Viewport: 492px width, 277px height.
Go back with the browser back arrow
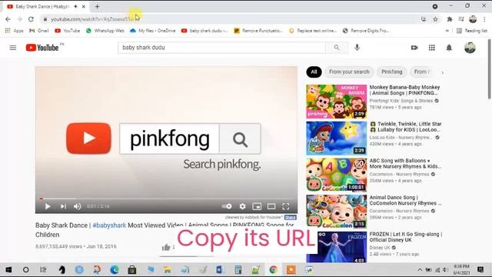pos(8,19)
